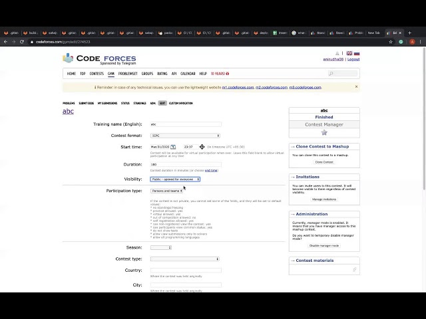Open the Chrome three-dot menu
The image size is (426, 319).
[420, 42]
